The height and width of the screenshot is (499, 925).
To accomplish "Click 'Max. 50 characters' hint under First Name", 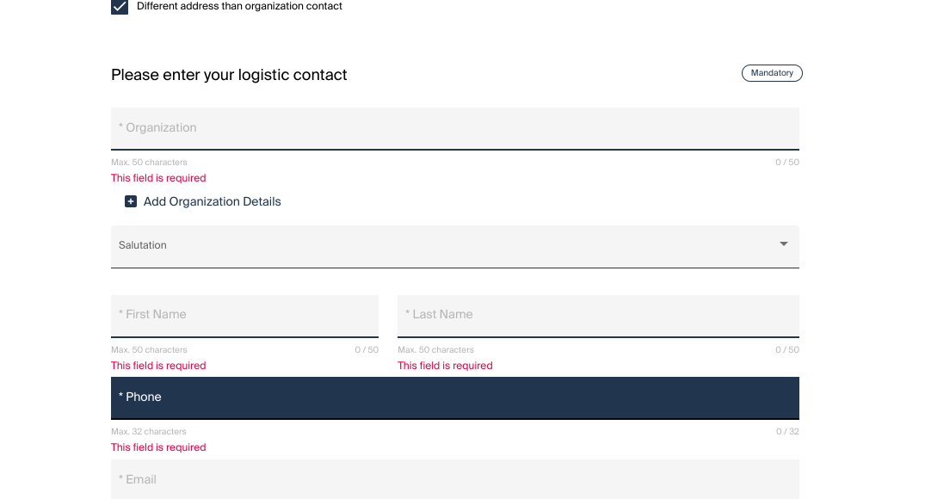I will [149, 349].
